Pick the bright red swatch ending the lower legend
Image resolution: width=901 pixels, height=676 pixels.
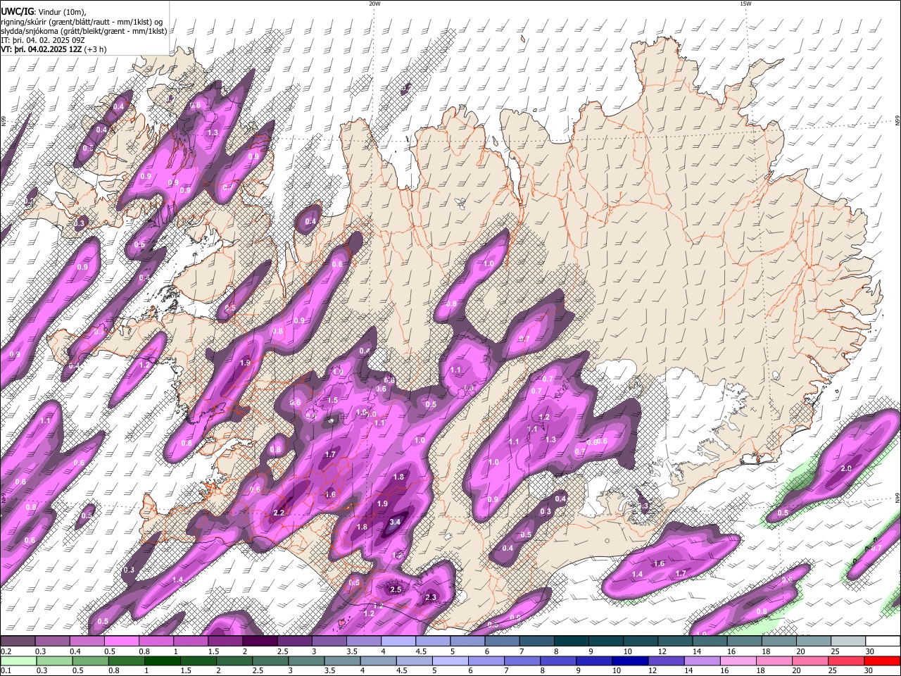(883, 661)
